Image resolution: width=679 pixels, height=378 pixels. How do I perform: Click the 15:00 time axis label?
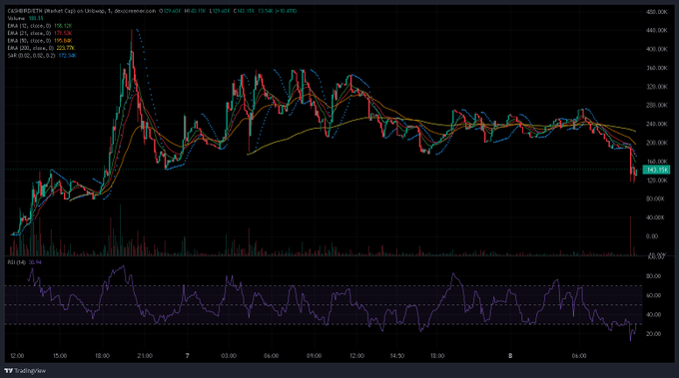60,355
